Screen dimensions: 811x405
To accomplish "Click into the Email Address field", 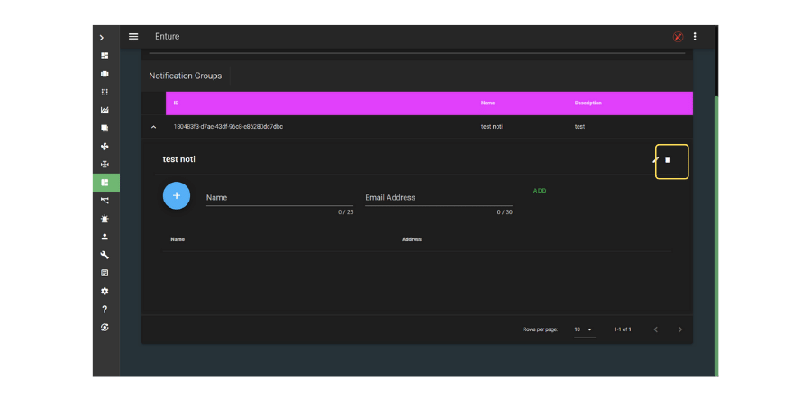I will 438,198.
